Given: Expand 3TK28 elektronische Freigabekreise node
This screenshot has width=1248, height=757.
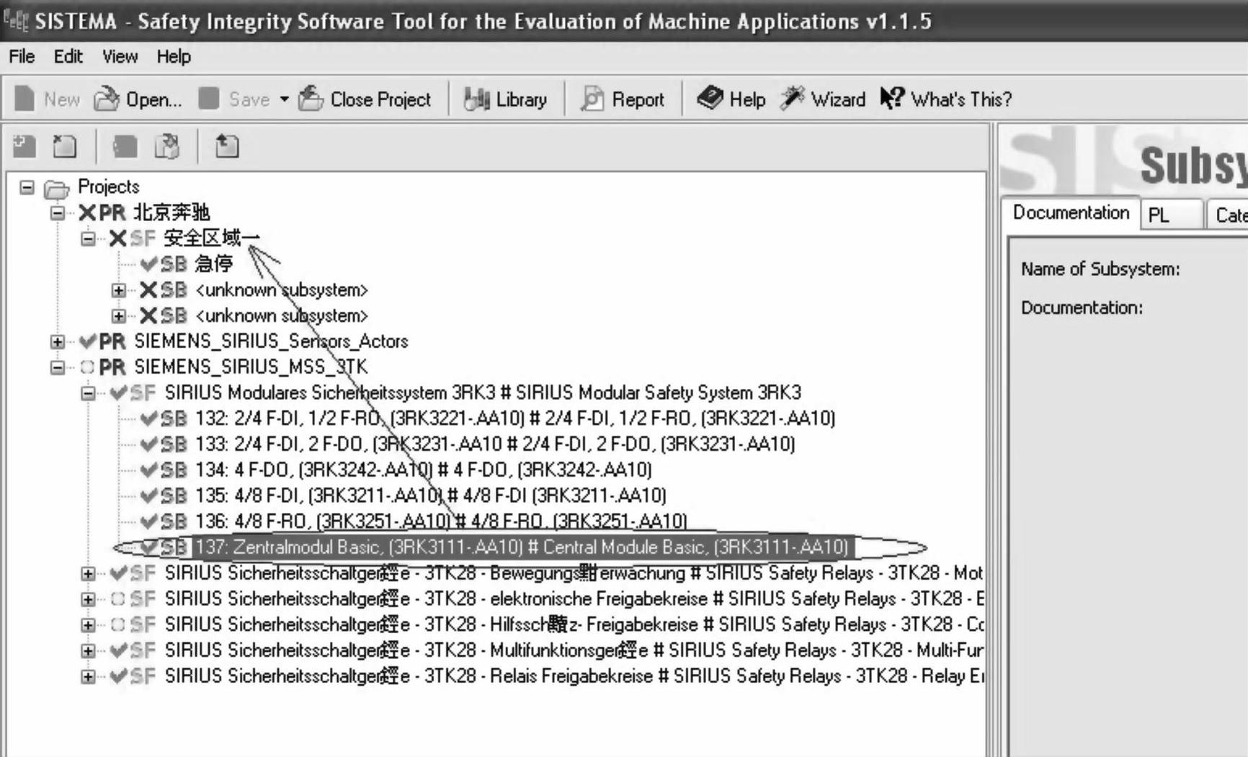Looking at the screenshot, I should [x=88, y=599].
